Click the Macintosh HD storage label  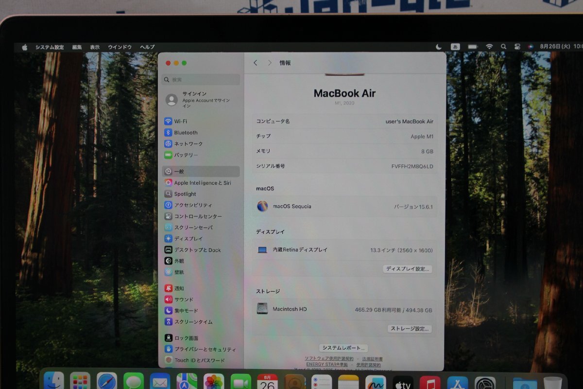pos(290,309)
